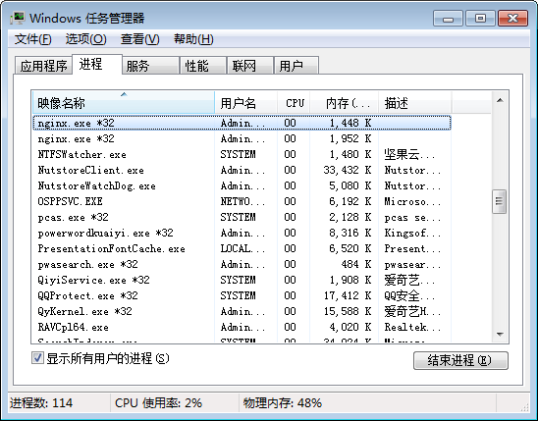Image resolution: width=538 pixels, height=421 pixels.
Task: Select pwasearch.exe *32 process
Action: 242,264
